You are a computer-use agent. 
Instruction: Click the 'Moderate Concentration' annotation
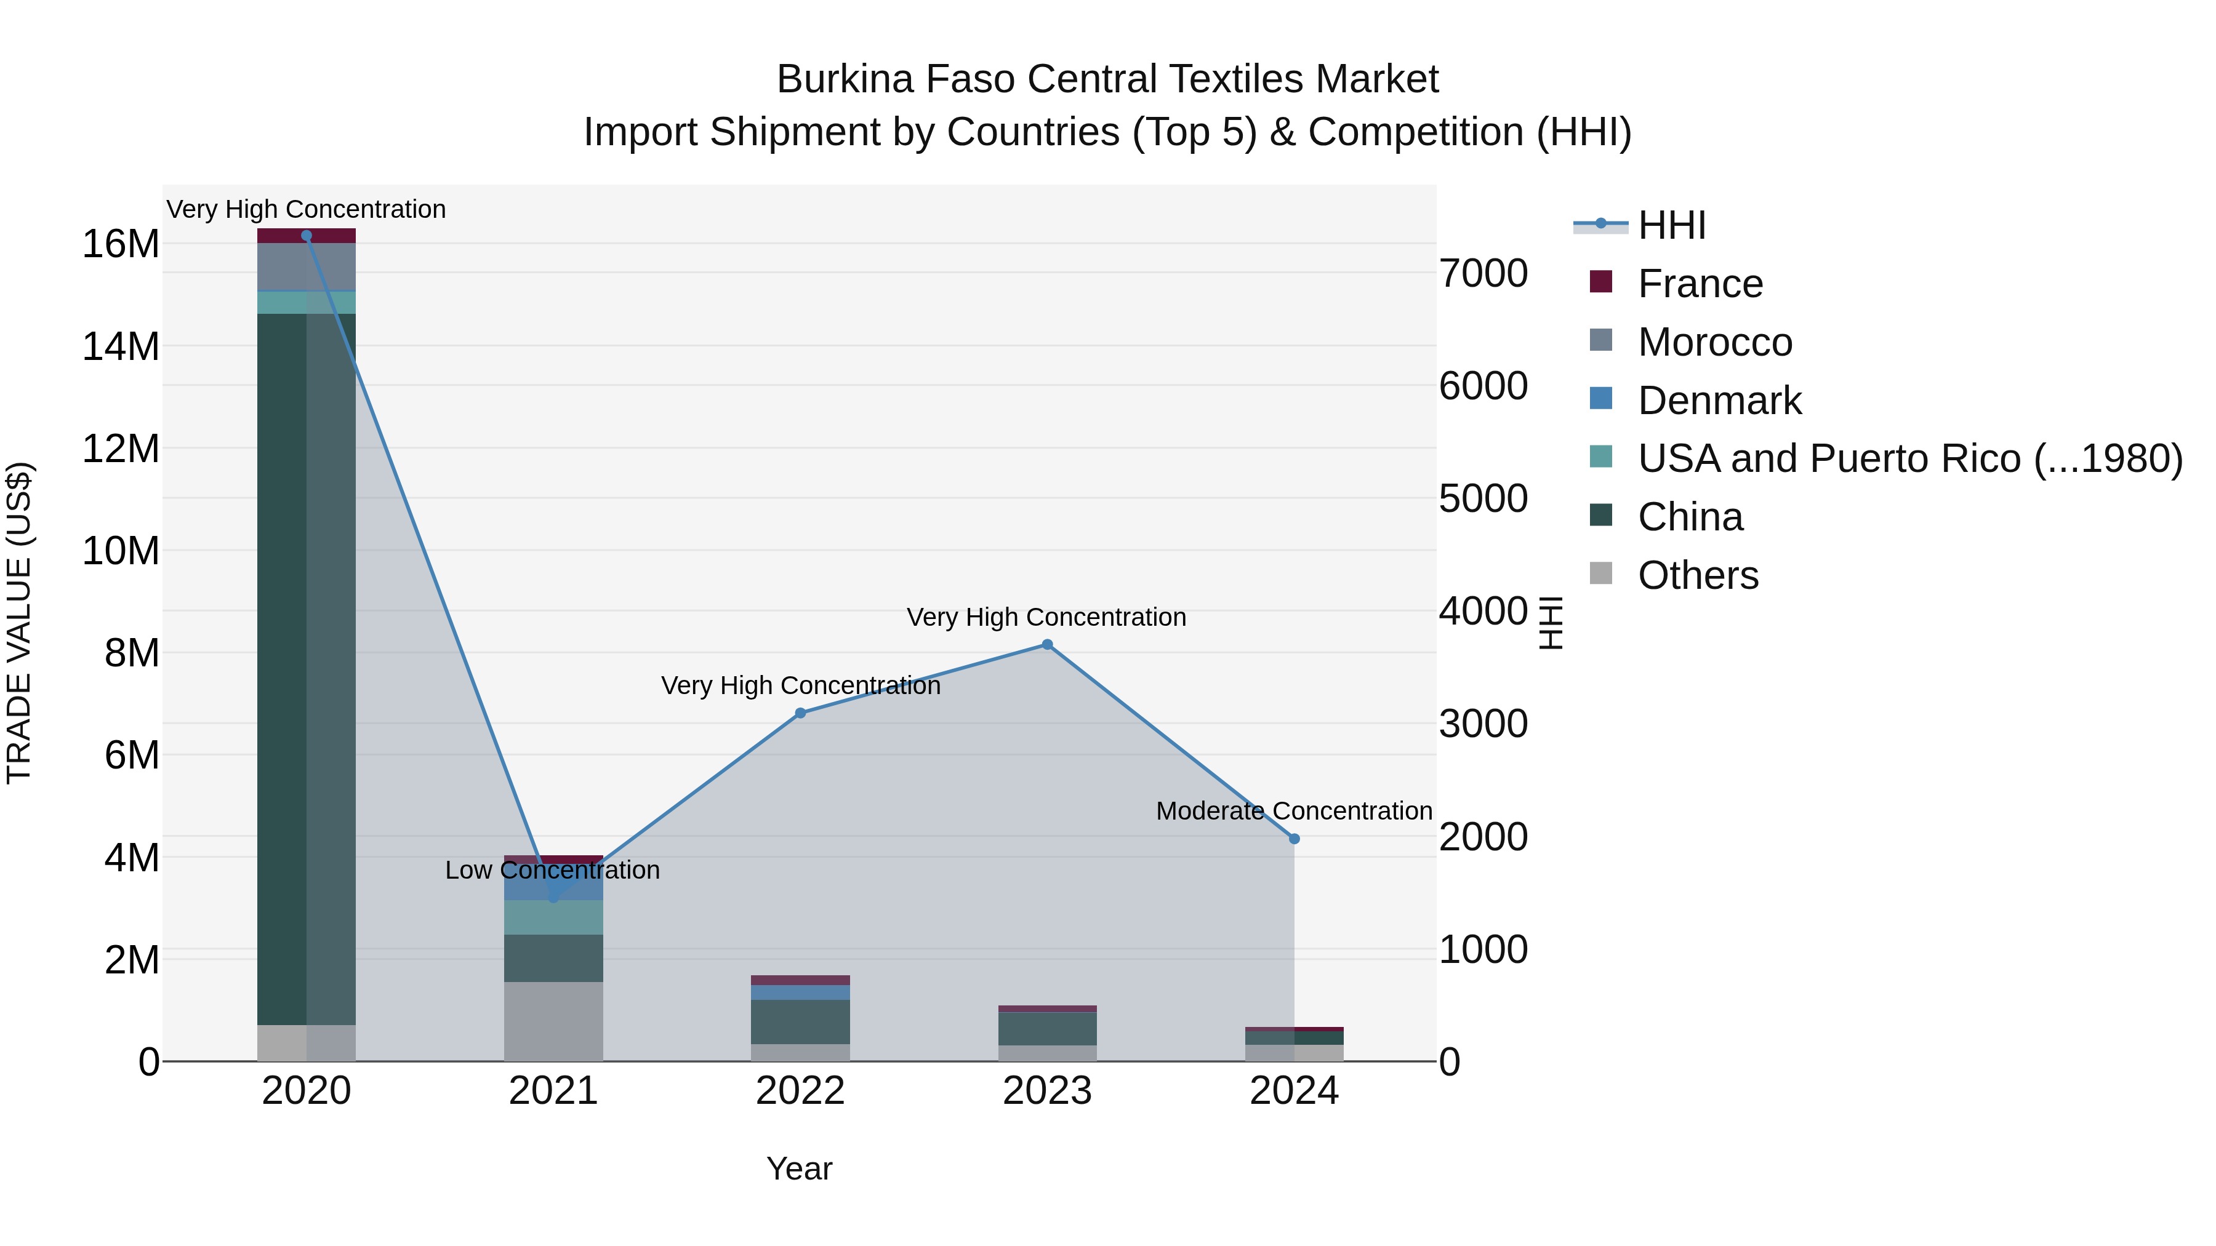tap(1294, 811)
